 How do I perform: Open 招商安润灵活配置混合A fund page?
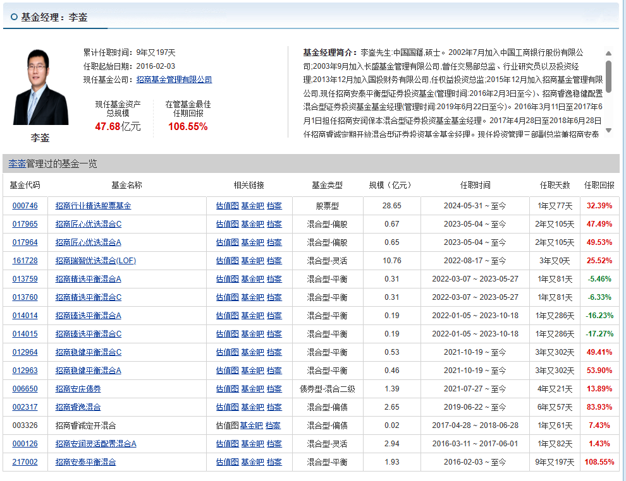[96, 444]
